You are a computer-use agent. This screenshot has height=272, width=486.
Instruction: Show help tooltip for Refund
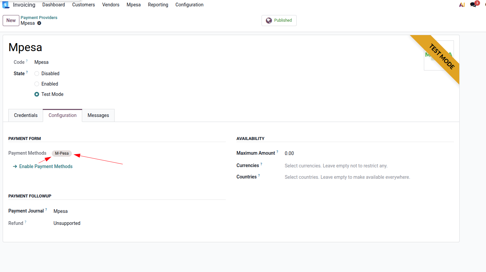25,222
